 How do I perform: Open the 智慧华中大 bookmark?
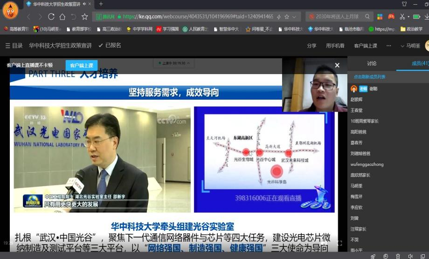[227, 29]
